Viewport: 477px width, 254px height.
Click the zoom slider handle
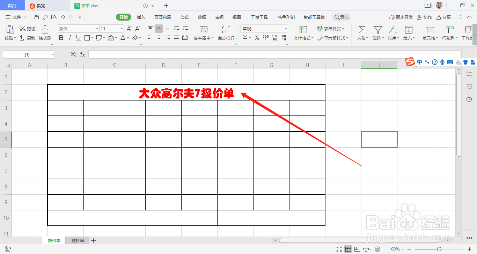(439, 249)
